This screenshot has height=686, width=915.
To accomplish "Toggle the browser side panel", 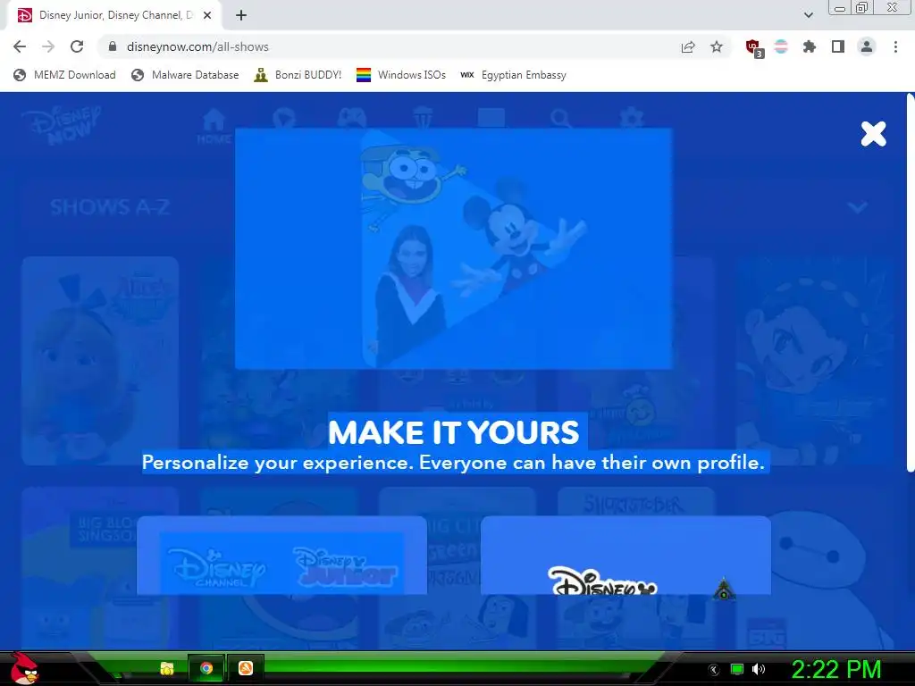I will pyautogui.click(x=838, y=46).
